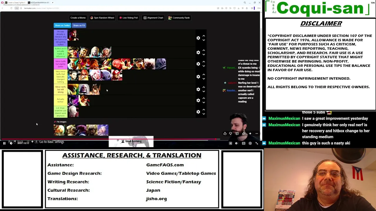The width and height of the screenshot is (376, 211).
Task: View the Community Rank
Action: pyautogui.click(x=179, y=18)
